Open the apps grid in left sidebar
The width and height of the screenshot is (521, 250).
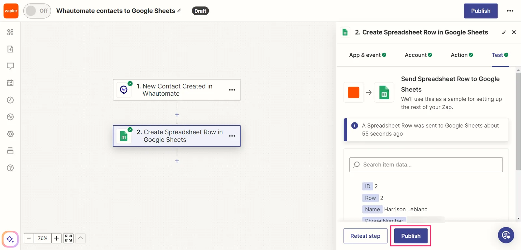point(10,32)
